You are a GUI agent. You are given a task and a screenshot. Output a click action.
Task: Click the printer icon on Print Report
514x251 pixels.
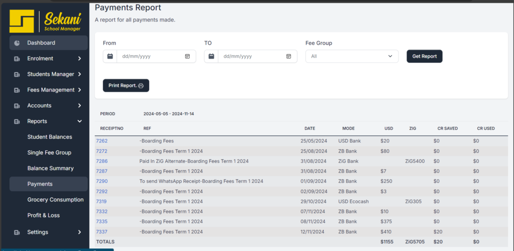click(x=141, y=86)
